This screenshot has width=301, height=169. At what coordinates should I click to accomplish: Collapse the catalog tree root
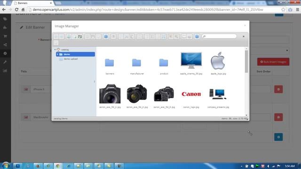(x=55, y=50)
